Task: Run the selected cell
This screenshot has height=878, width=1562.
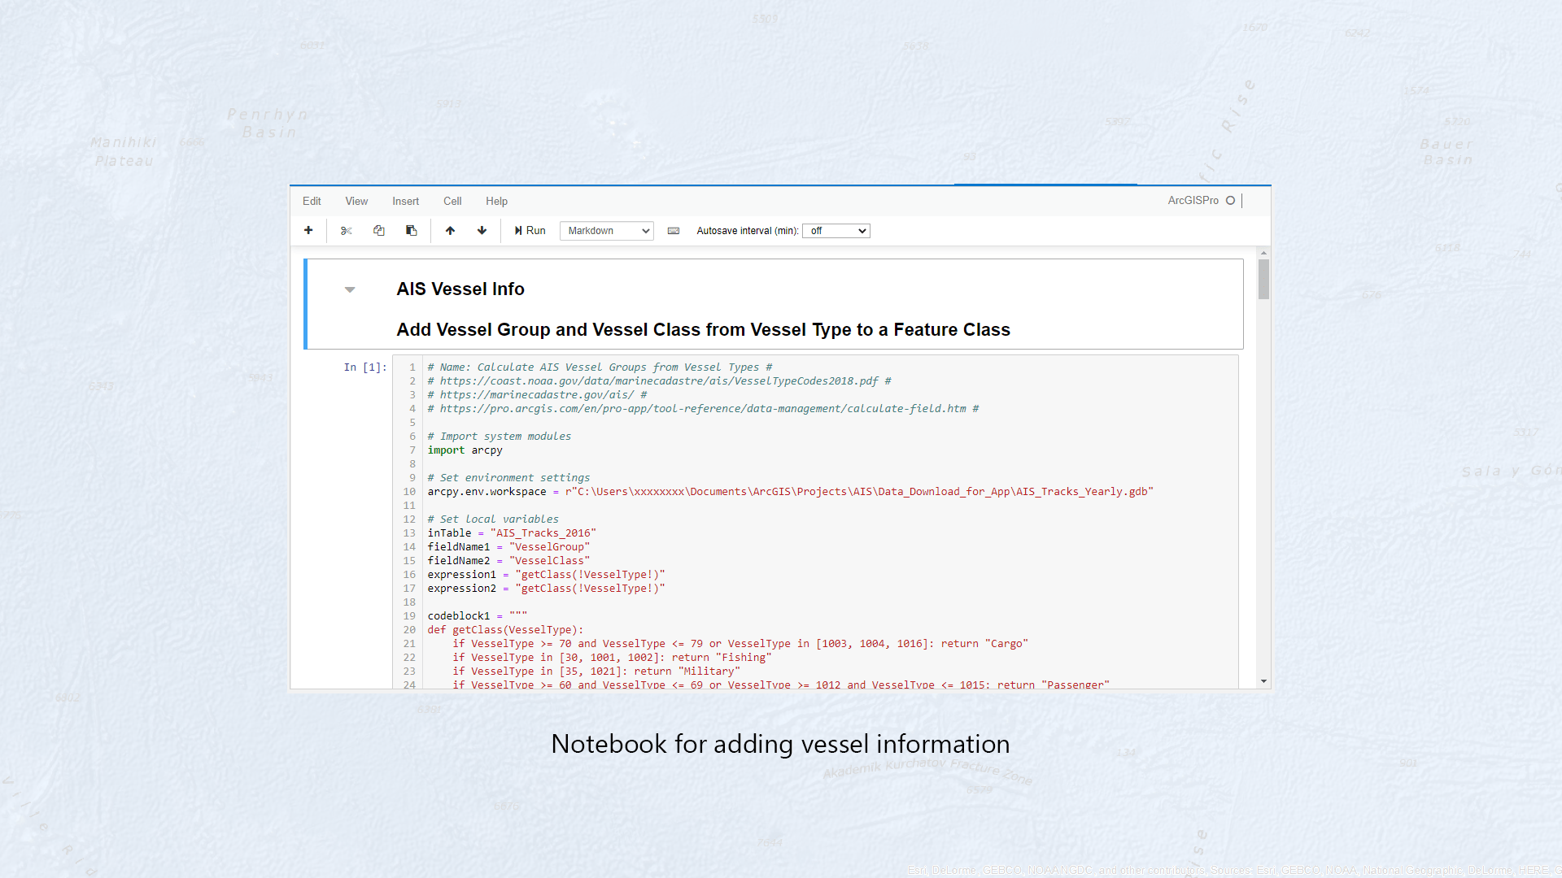Action: [530, 231]
